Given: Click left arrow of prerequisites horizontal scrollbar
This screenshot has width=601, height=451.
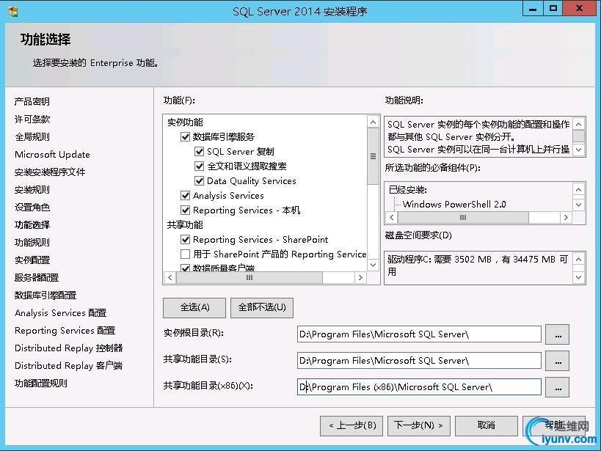Looking at the screenshot, I should pyautogui.click(x=391, y=218).
